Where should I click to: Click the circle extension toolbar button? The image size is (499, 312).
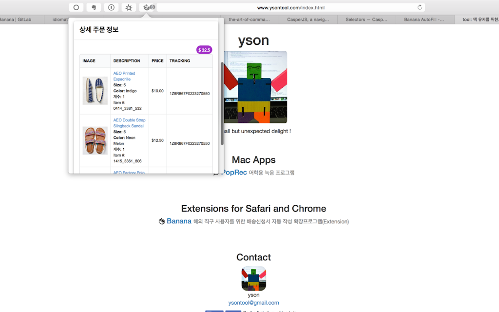76,7
